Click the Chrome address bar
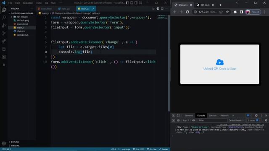This screenshot has width=269, height=151. [x=207, y=12]
